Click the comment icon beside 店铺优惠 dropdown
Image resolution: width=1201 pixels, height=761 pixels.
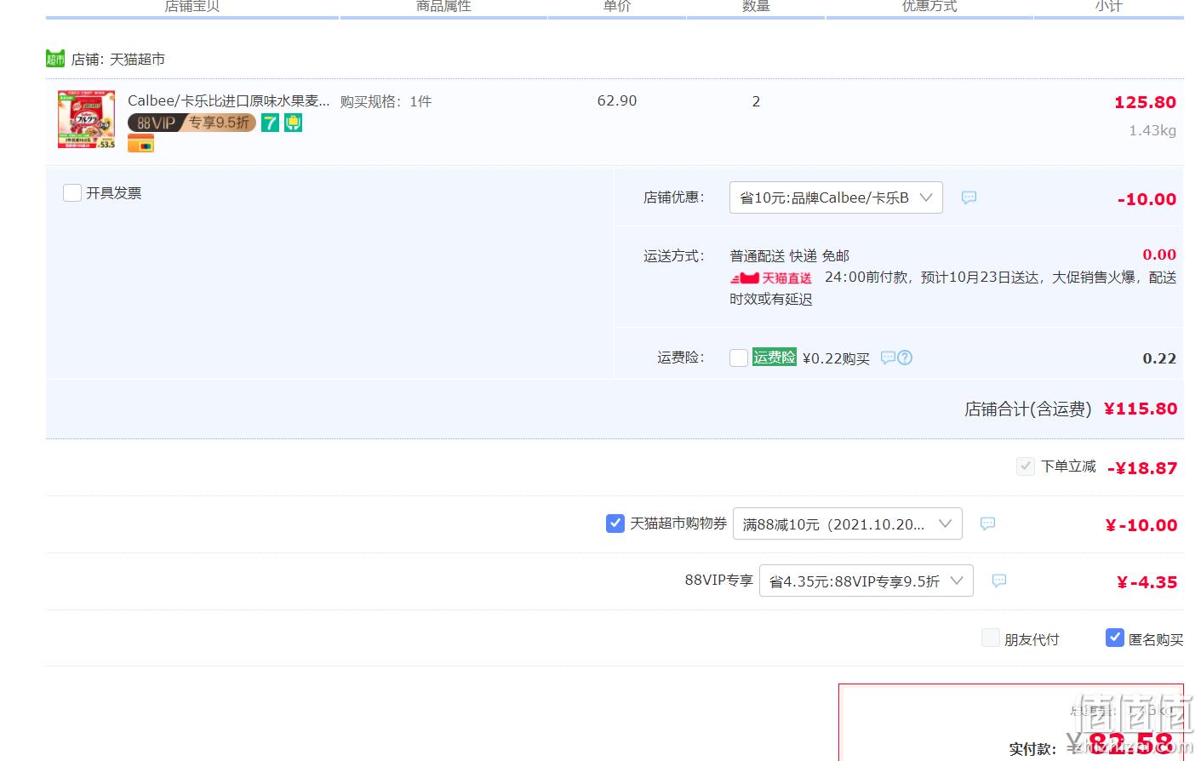(x=969, y=197)
